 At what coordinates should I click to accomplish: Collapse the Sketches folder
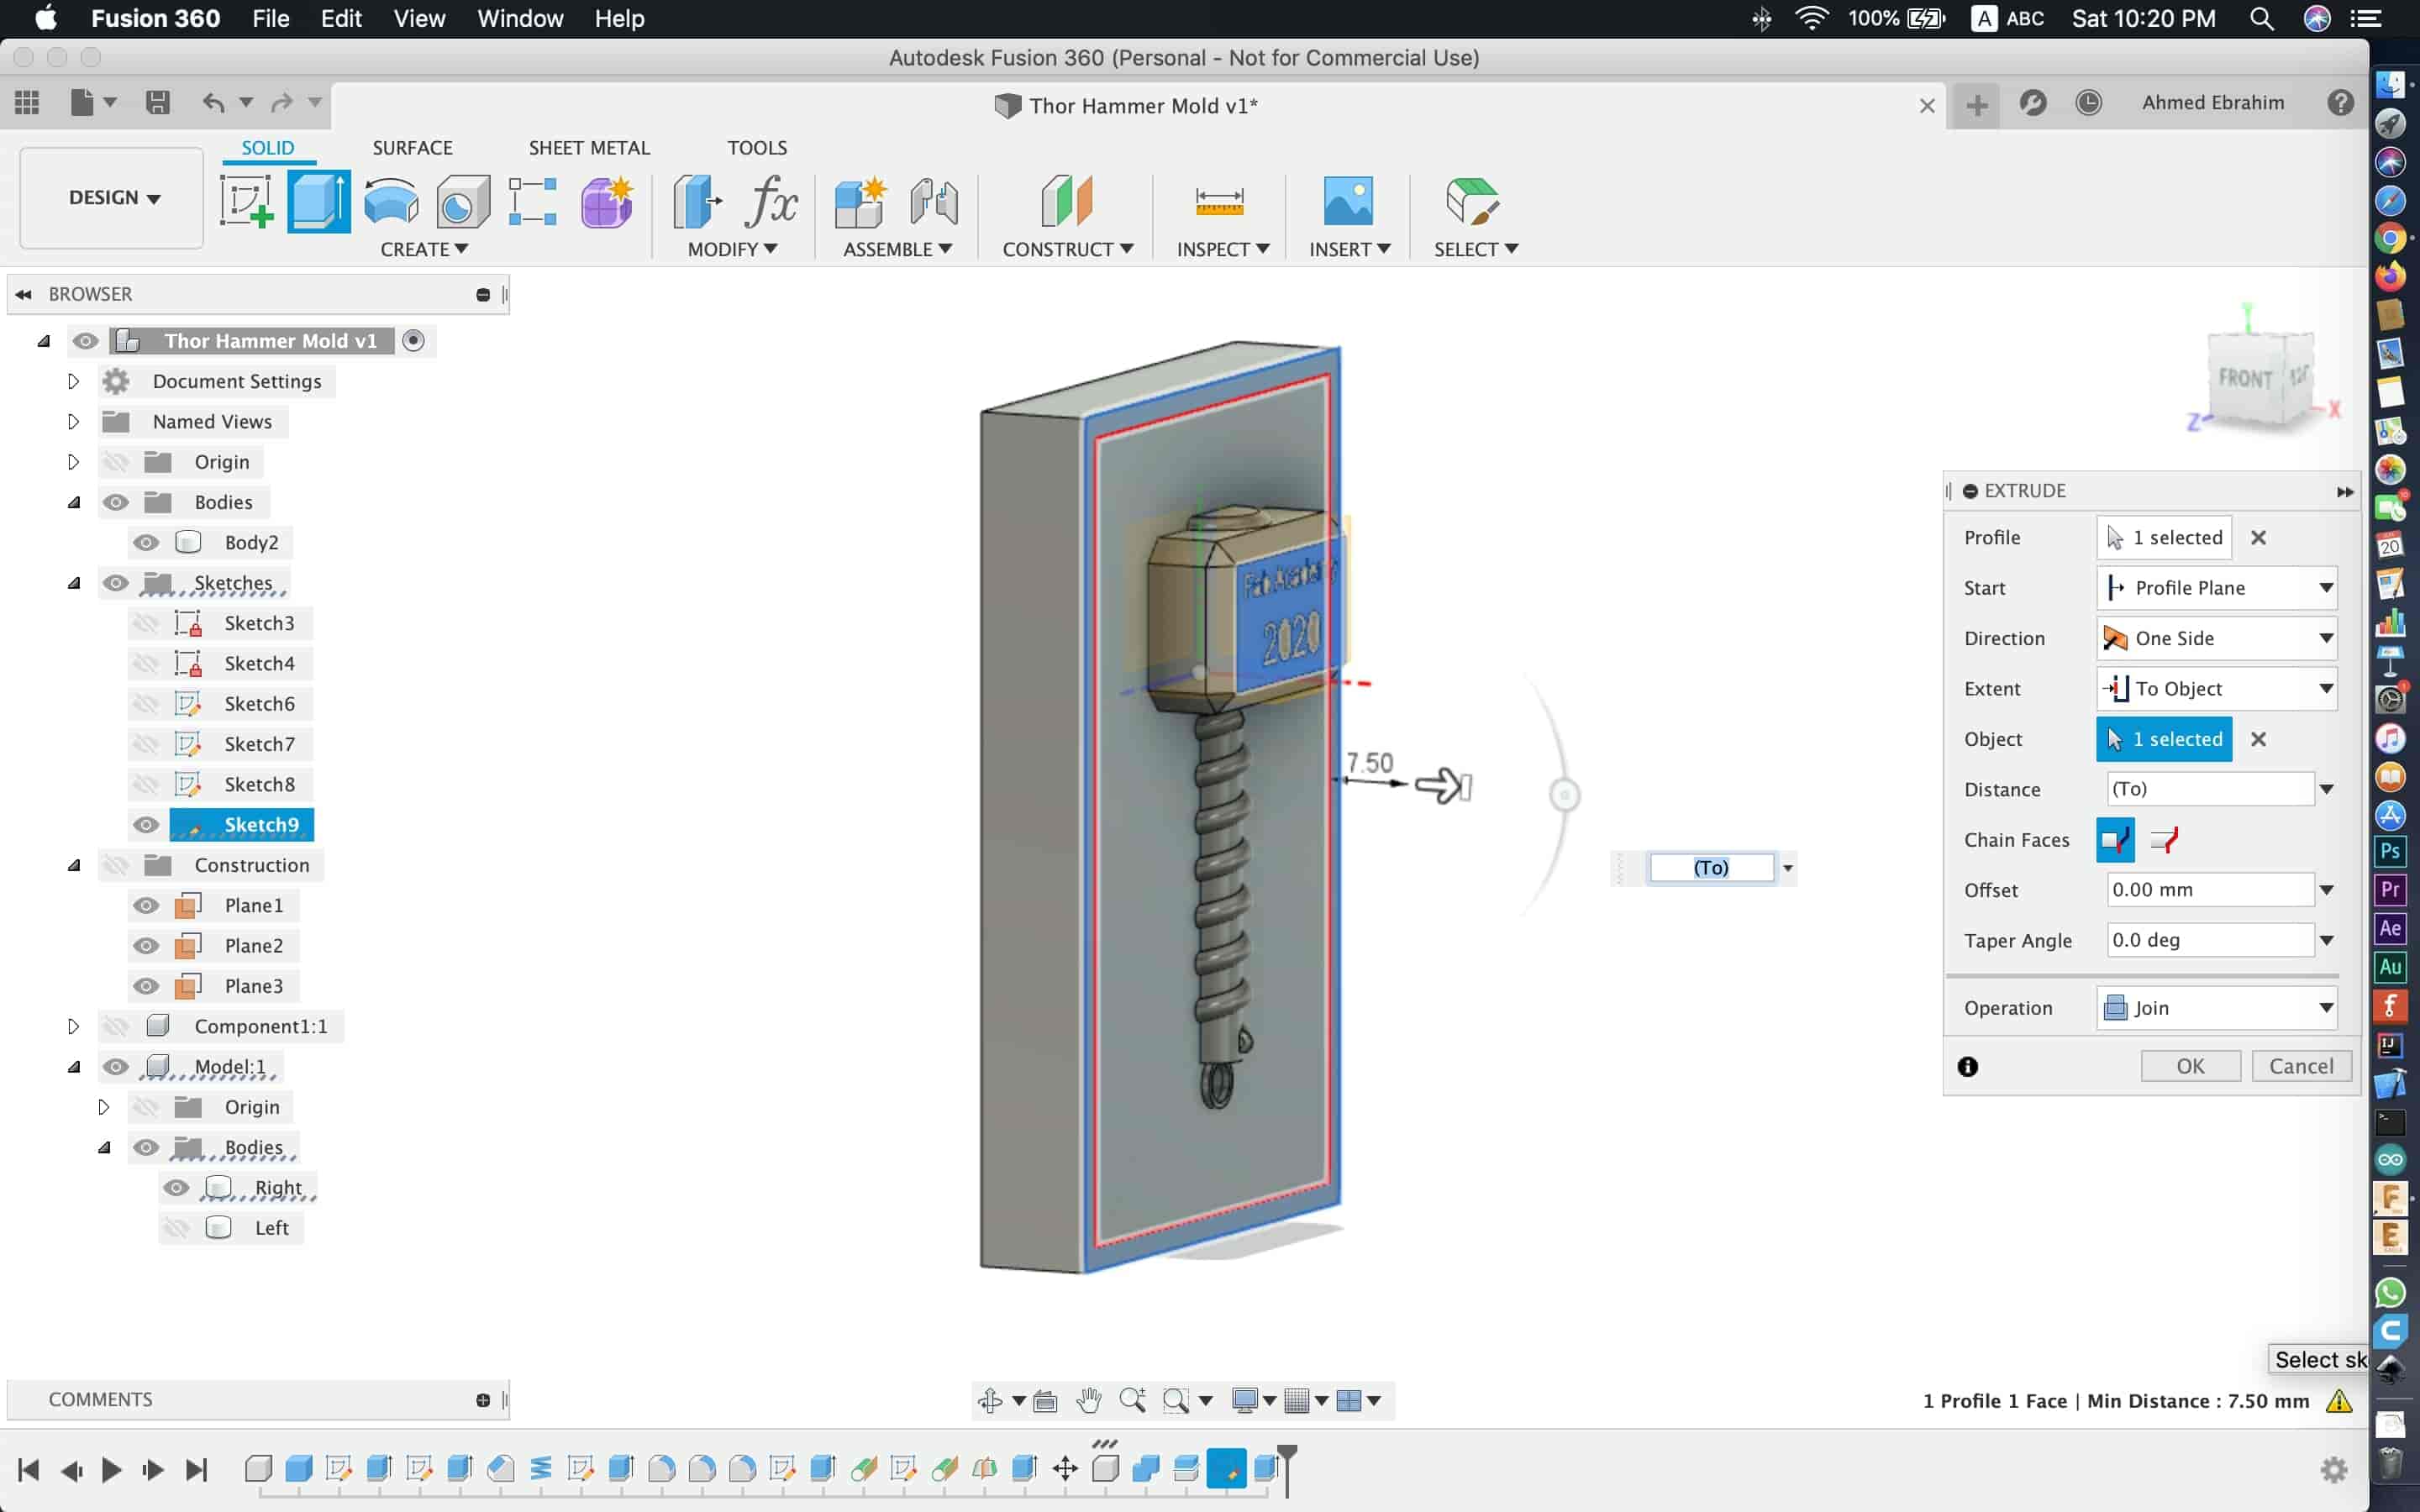tap(74, 583)
